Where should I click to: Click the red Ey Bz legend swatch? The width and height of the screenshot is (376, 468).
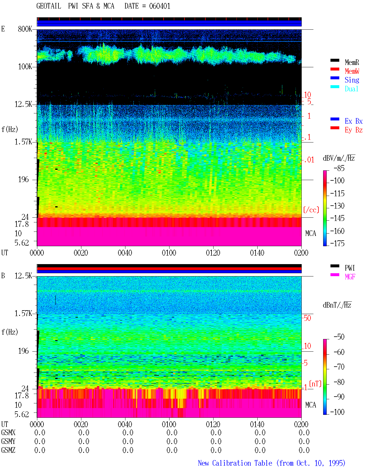pyautogui.click(x=335, y=128)
